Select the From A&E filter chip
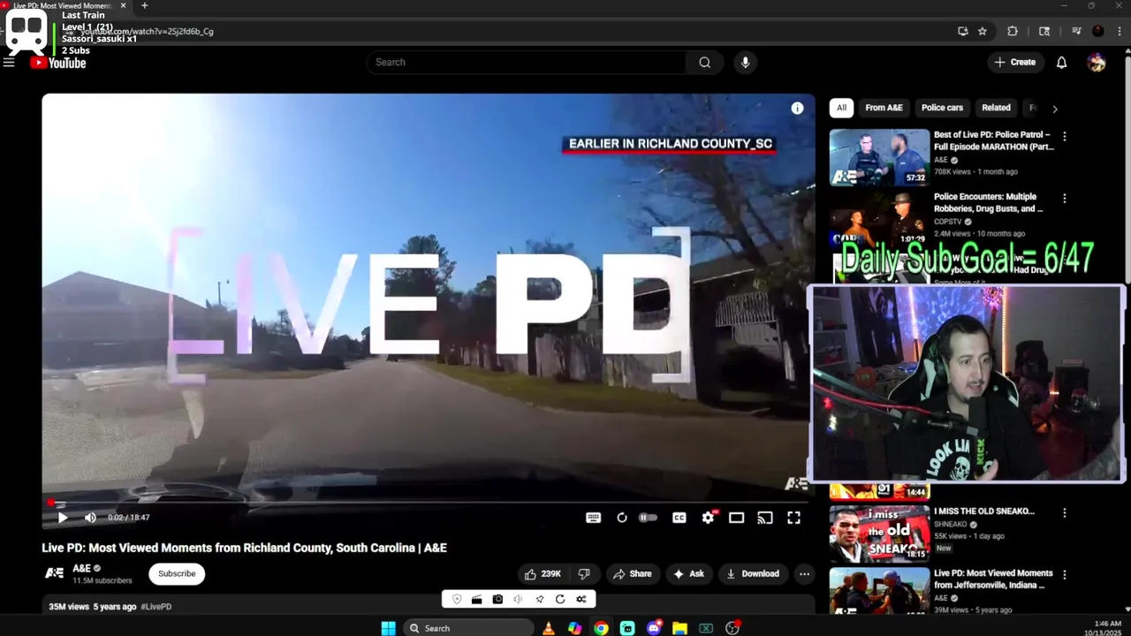Viewport: 1131px width, 636px height. 884,108
